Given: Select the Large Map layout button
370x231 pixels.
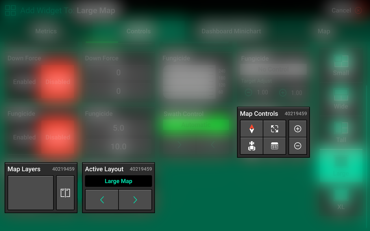Looking at the screenshot, I should tap(118, 181).
